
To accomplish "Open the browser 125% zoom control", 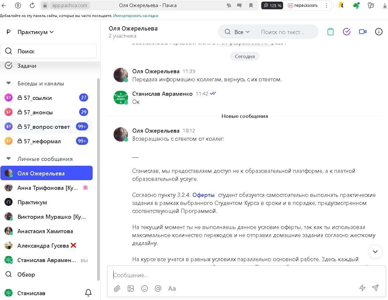I will click(x=272, y=5).
